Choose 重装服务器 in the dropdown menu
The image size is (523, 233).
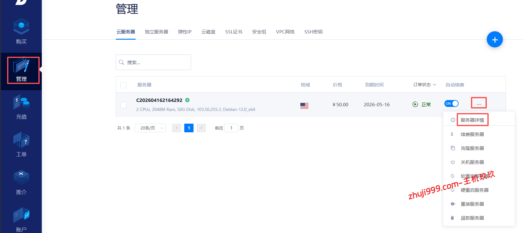pos(472,204)
